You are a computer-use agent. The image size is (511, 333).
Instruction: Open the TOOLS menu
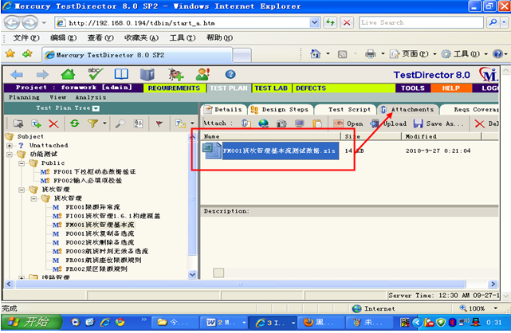pyautogui.click(x=413, y=88)
